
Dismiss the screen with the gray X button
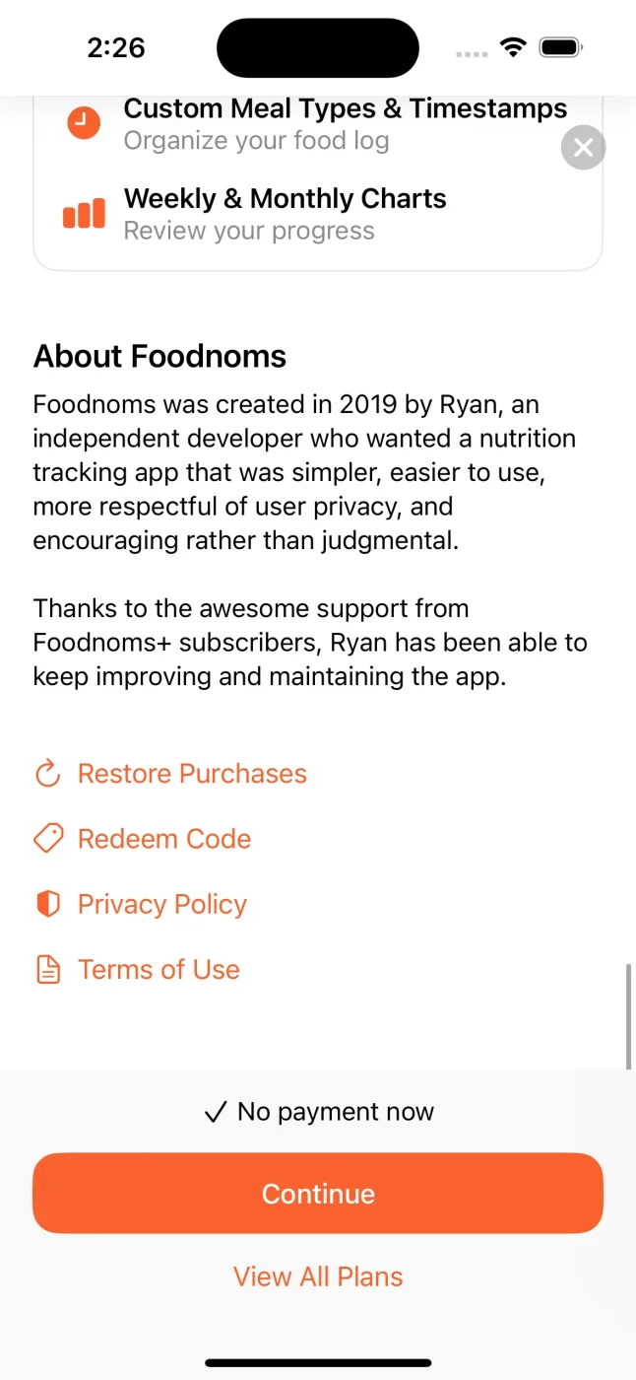pyautogui.click(x=583, y=148)
